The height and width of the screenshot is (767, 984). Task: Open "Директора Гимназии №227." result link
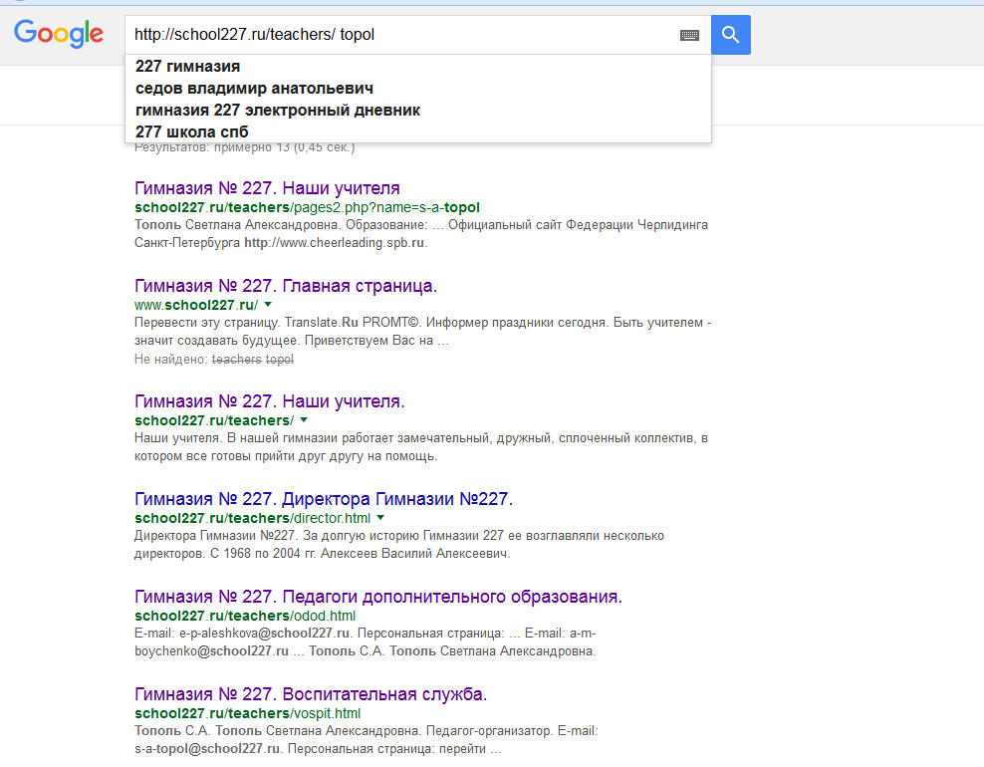pos(324,499)
